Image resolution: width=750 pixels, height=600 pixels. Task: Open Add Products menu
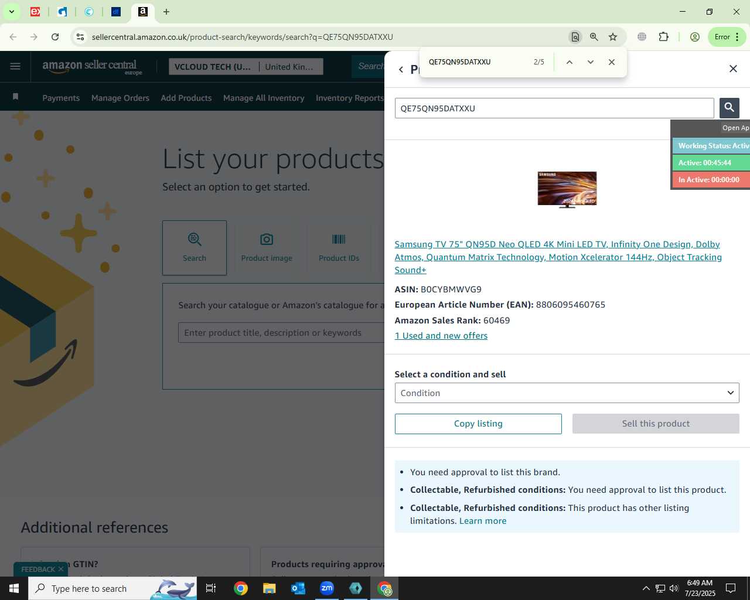(186, 98)
